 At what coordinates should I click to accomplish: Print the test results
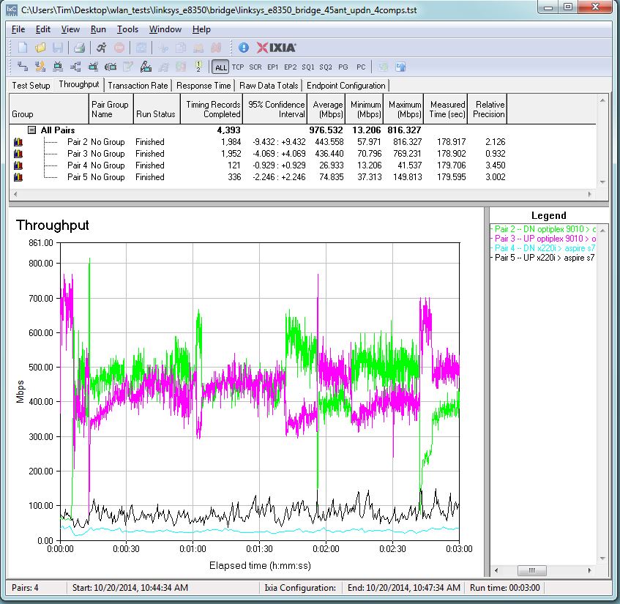point(80,48)
